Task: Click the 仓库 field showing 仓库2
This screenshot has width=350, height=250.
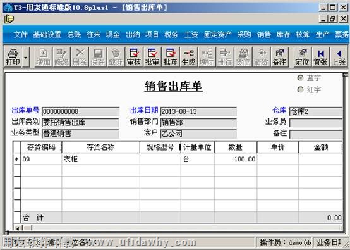Action: pyautogui.click(x=316, y=111)
